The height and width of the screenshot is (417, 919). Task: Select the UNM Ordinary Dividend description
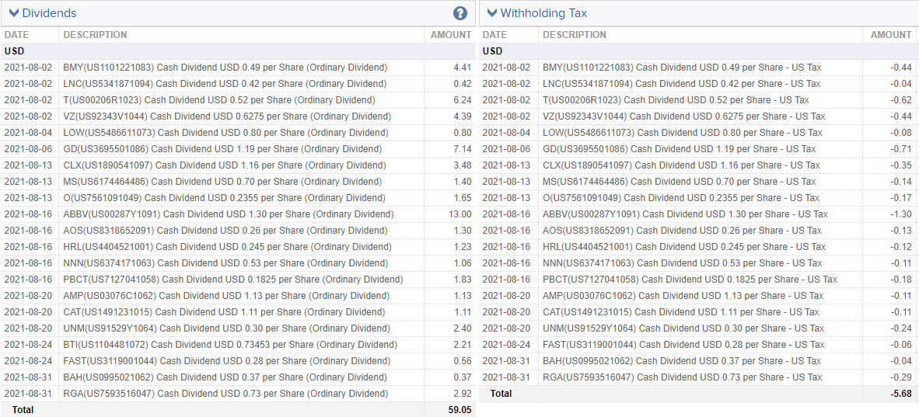pyautogui.click(x=226, y=329)
